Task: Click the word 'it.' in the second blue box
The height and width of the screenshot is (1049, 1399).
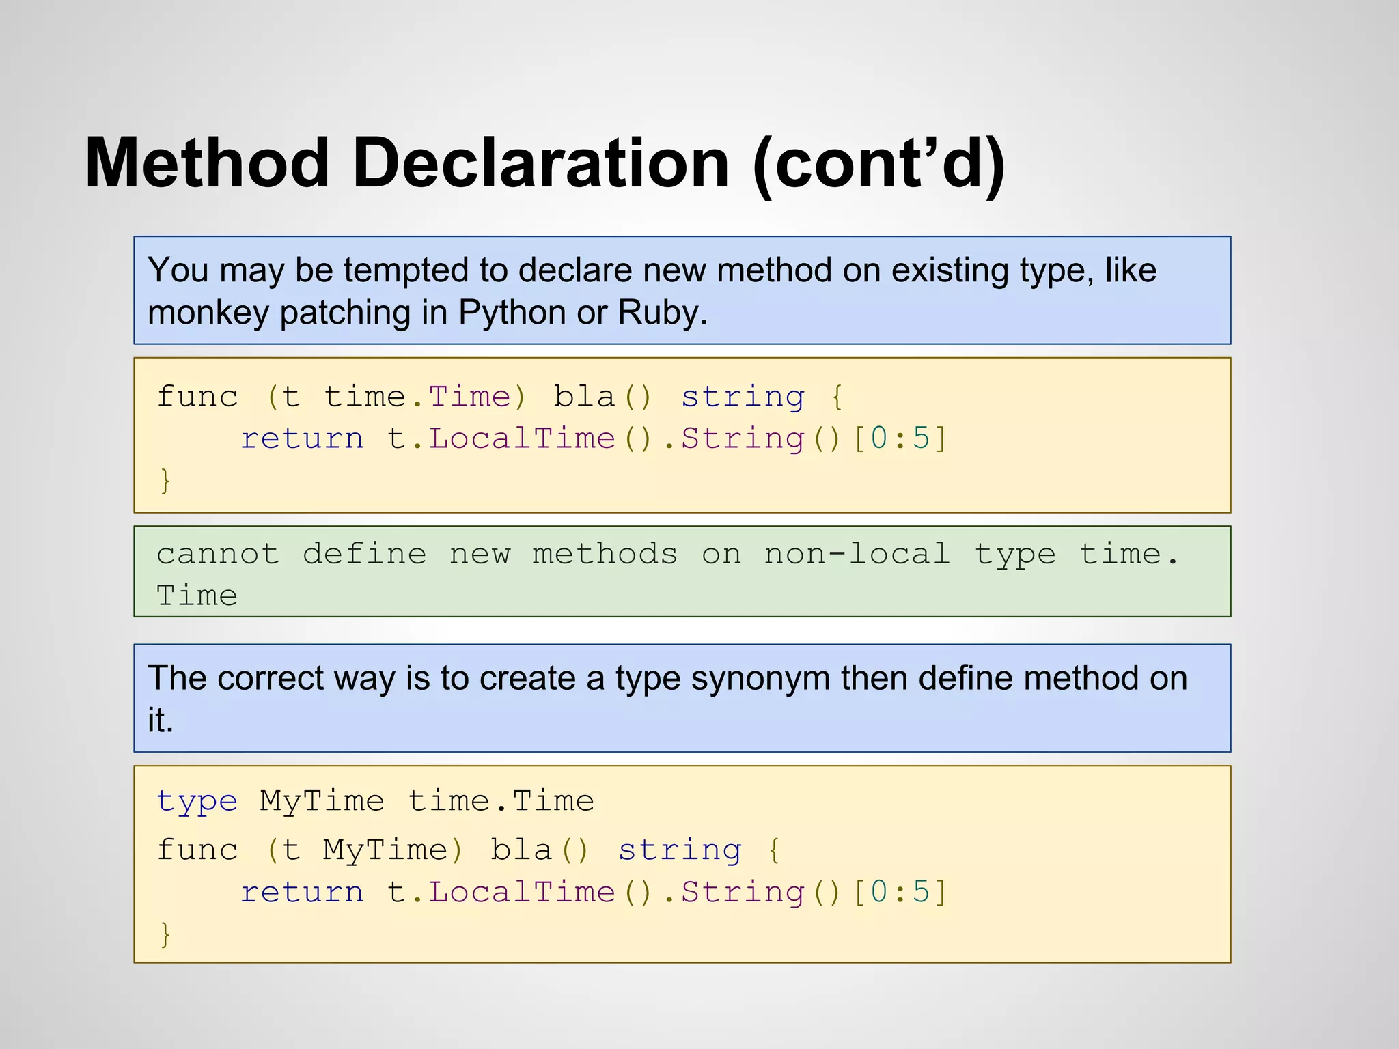Action: pyautogui.click(x=161, y=721)
